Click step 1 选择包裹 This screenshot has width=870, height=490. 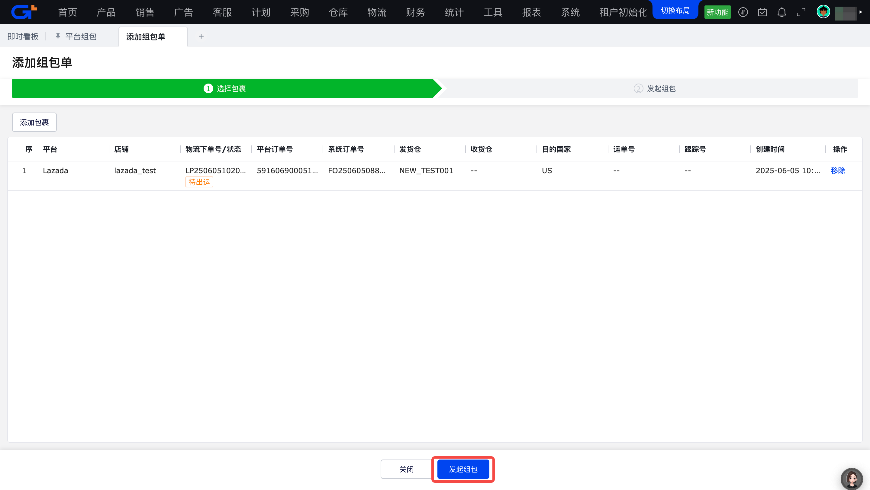pyautogui.click(x=224, y=88)
